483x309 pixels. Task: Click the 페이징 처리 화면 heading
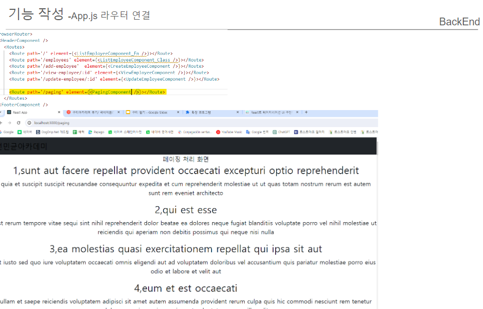[186, 159]
